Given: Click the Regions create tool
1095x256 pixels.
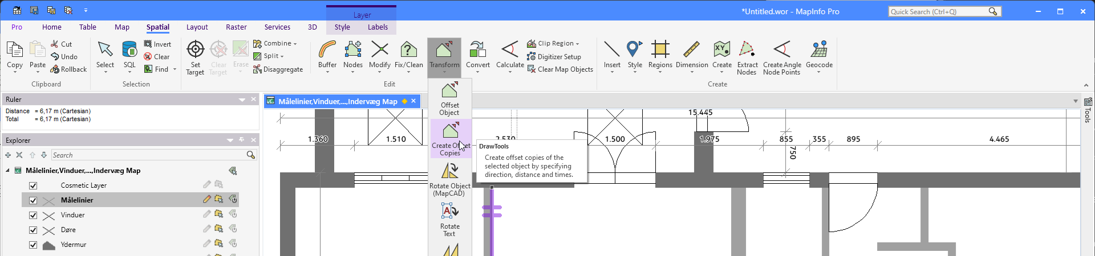Looking at the screenshot, I should [x=660, y=55].
